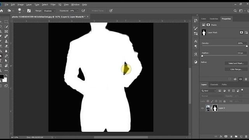249x140 pixels.
Task: Toggle adjustment layer filter in Layers
Action: (x=224, y=91)
